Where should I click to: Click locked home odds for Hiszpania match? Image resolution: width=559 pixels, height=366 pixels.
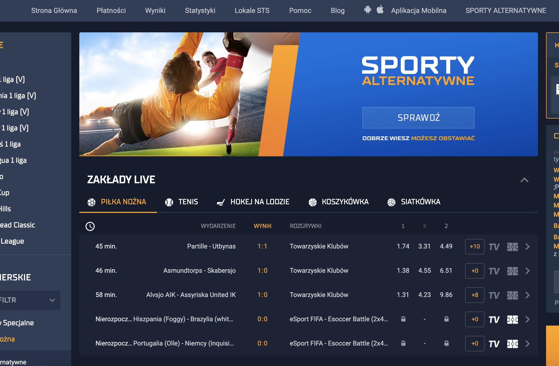click(x=403, y=319)
